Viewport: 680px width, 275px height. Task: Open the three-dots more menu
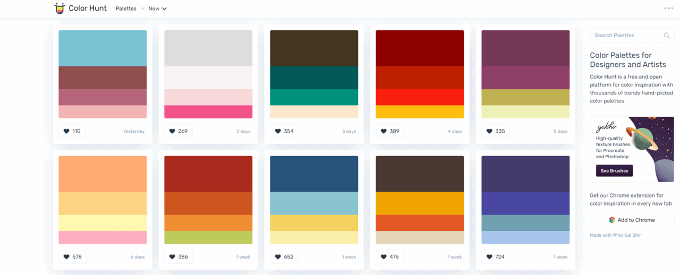pyautogui.click(x=668, y=8)
